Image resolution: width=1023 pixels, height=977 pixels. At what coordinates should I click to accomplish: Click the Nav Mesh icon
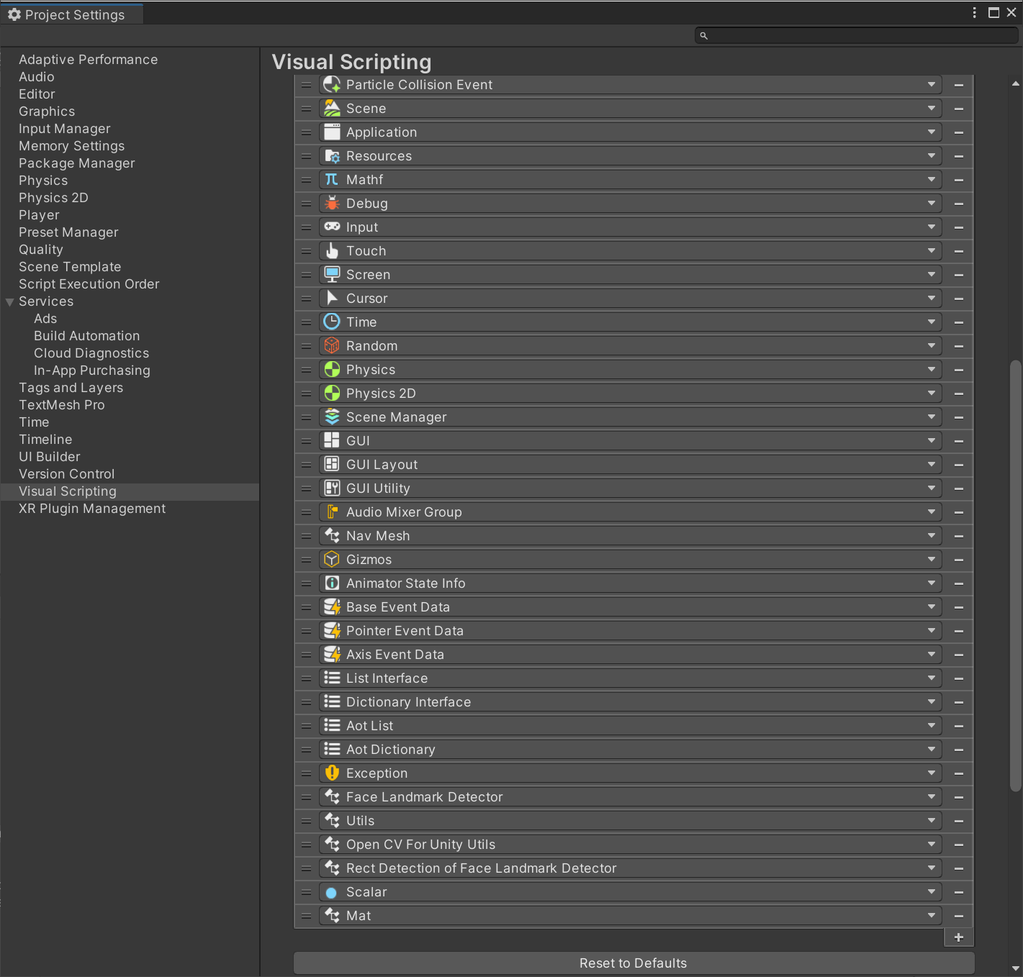332,536
